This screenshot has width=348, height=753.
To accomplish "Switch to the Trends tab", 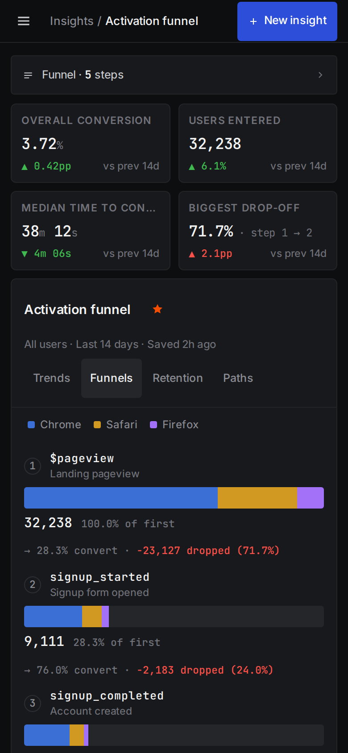I will click(x=52, y=378).
